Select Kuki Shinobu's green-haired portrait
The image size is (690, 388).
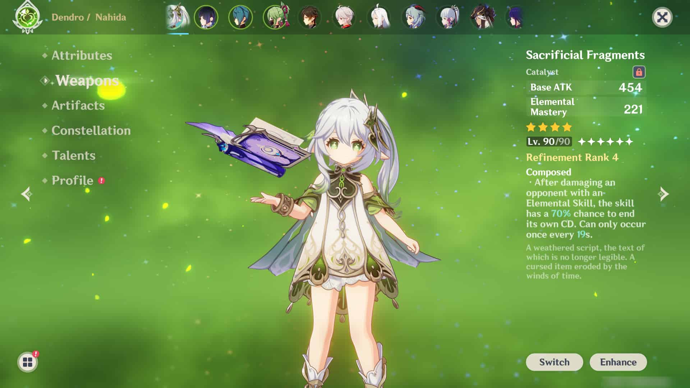275,17
